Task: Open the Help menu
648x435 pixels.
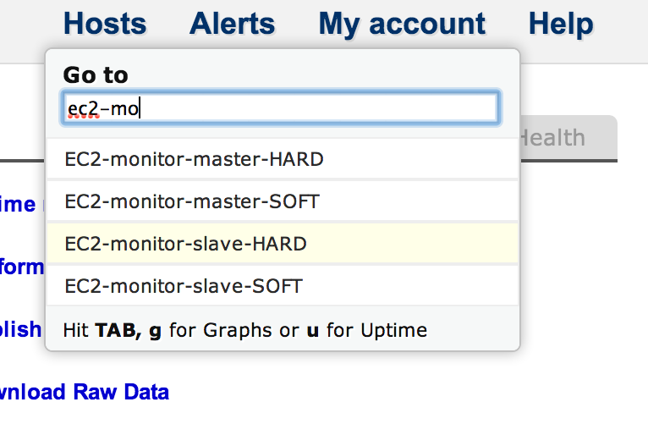Action: coord(561,25)
